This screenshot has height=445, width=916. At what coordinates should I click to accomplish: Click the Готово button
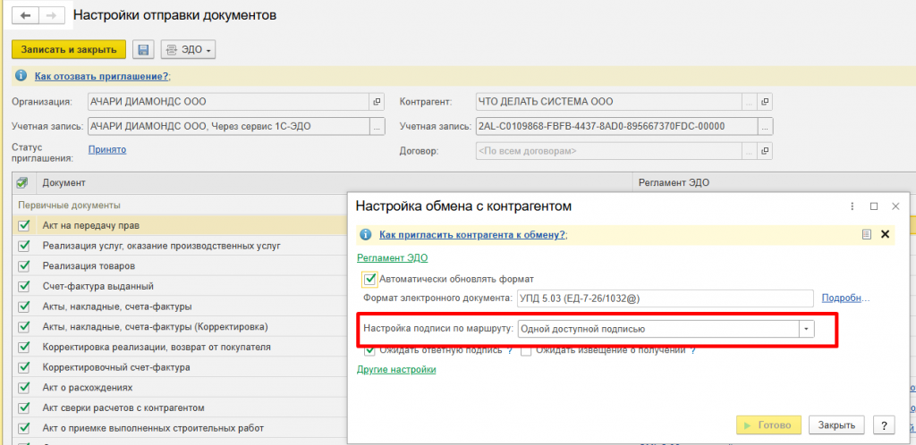point(768,424)
